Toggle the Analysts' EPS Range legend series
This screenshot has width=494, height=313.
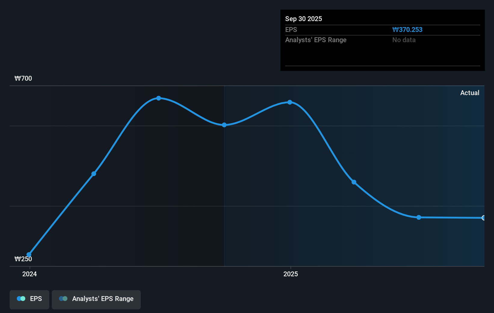(96, 299)
